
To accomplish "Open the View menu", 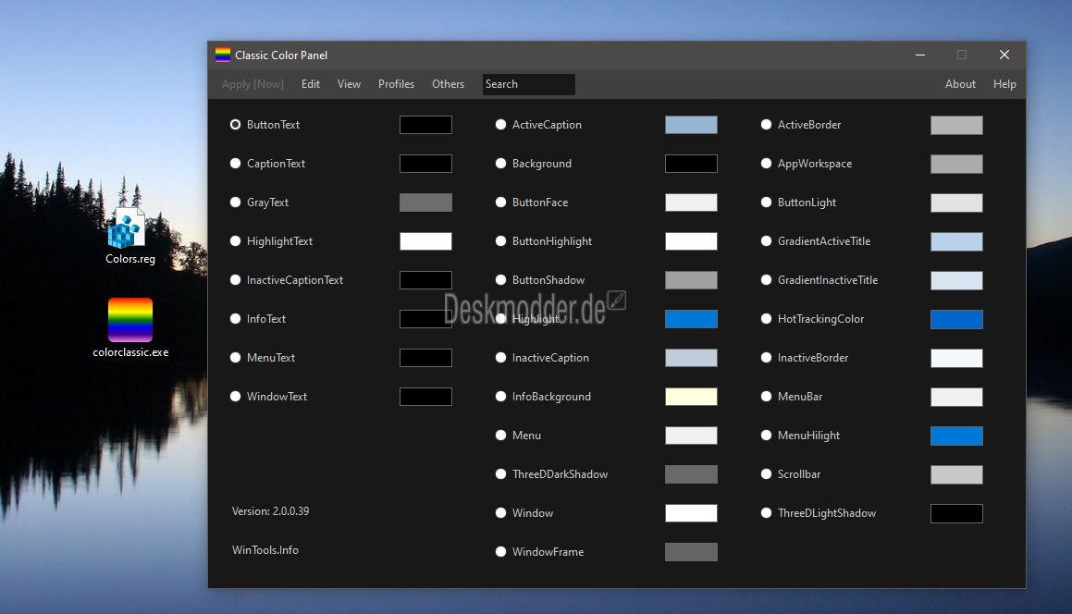I will click(x=349, y=84).
